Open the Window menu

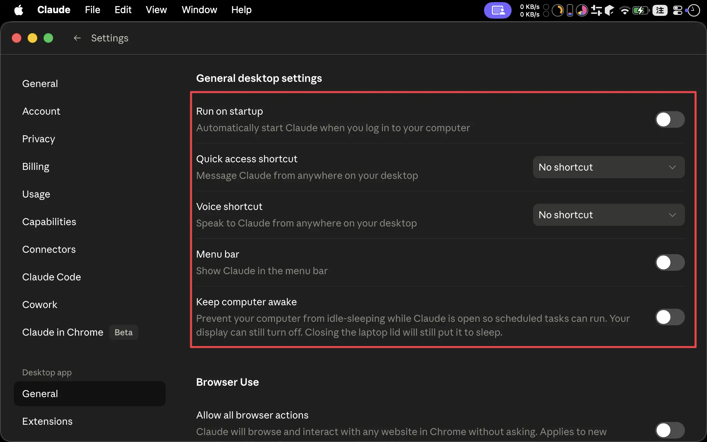click(199, 10)
